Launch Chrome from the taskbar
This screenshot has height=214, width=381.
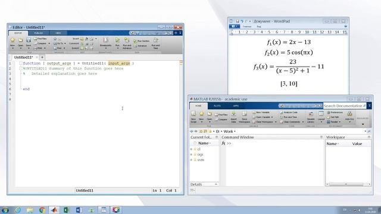[42, 210]
